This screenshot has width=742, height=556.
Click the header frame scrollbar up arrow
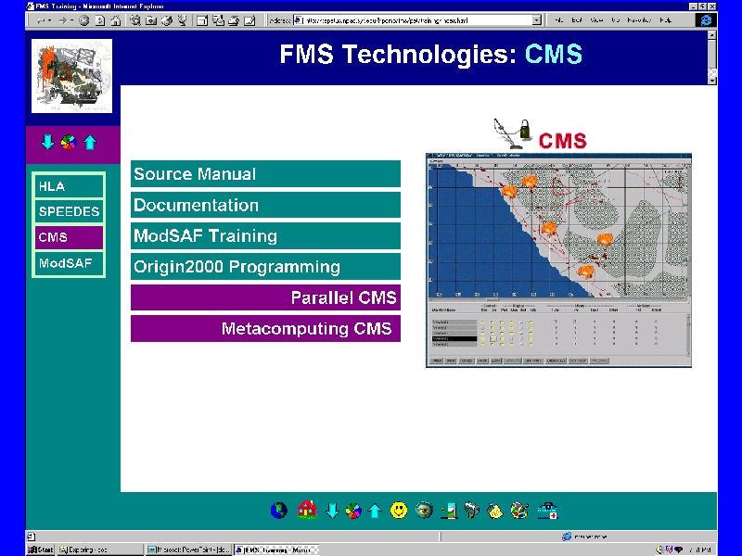pyautogui.click(x=712, y=35)
